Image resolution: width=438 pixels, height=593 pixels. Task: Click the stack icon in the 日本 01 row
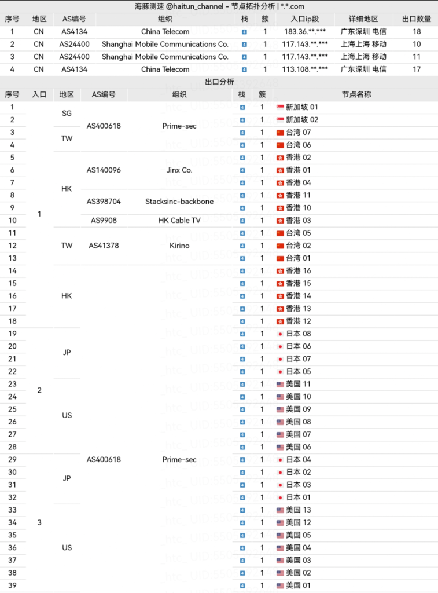pos(242,497)
